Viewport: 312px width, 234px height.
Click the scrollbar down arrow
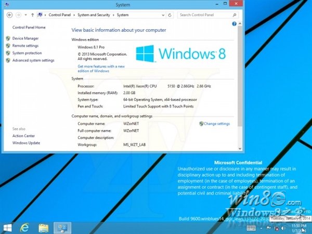pyautogui.click(x=240, y=148)
